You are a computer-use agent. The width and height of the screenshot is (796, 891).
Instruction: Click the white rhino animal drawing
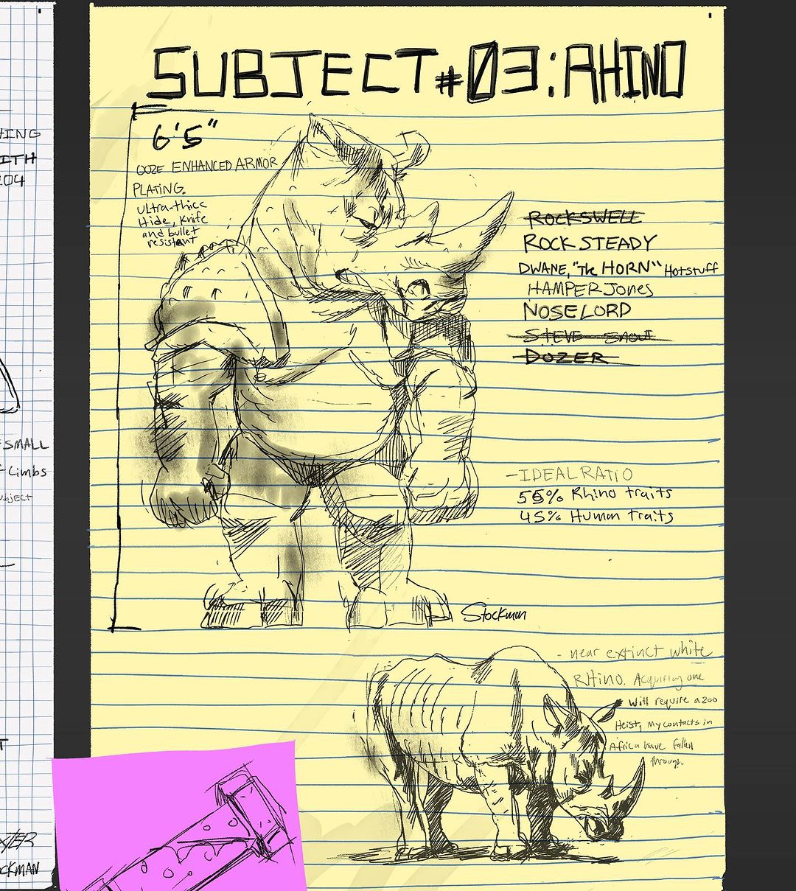(501, 752)
